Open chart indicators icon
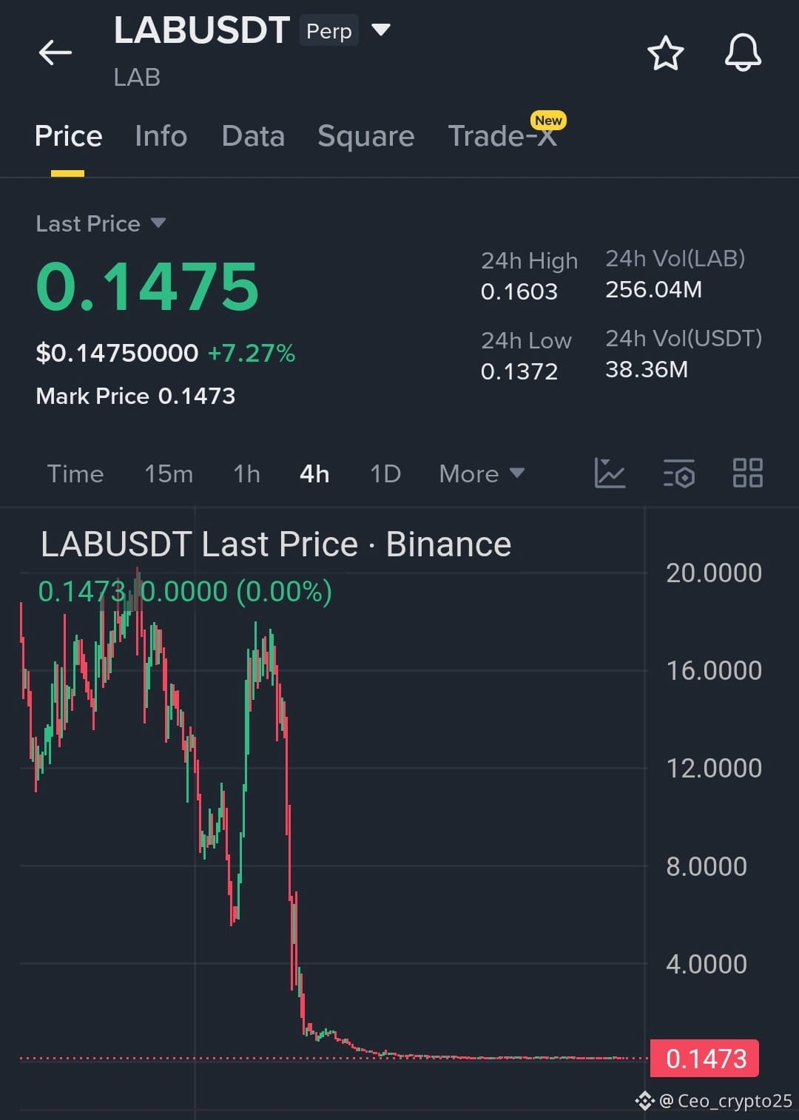This screenshot has height=1120, width=799. point(610,473)
